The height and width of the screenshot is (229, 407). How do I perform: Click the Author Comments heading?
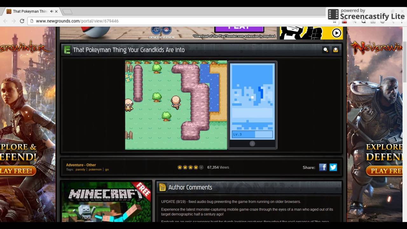point(190,187)
